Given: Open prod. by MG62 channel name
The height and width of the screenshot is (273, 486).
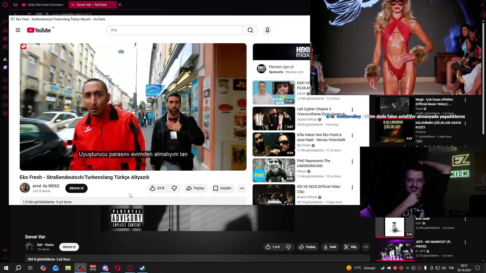Looking at the screenshot, I should (46, 186).
